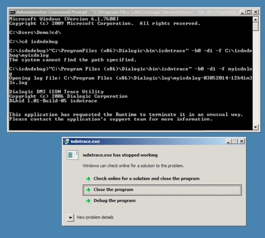Minimize the isdntrace.exe dialog

click(228, 141)
